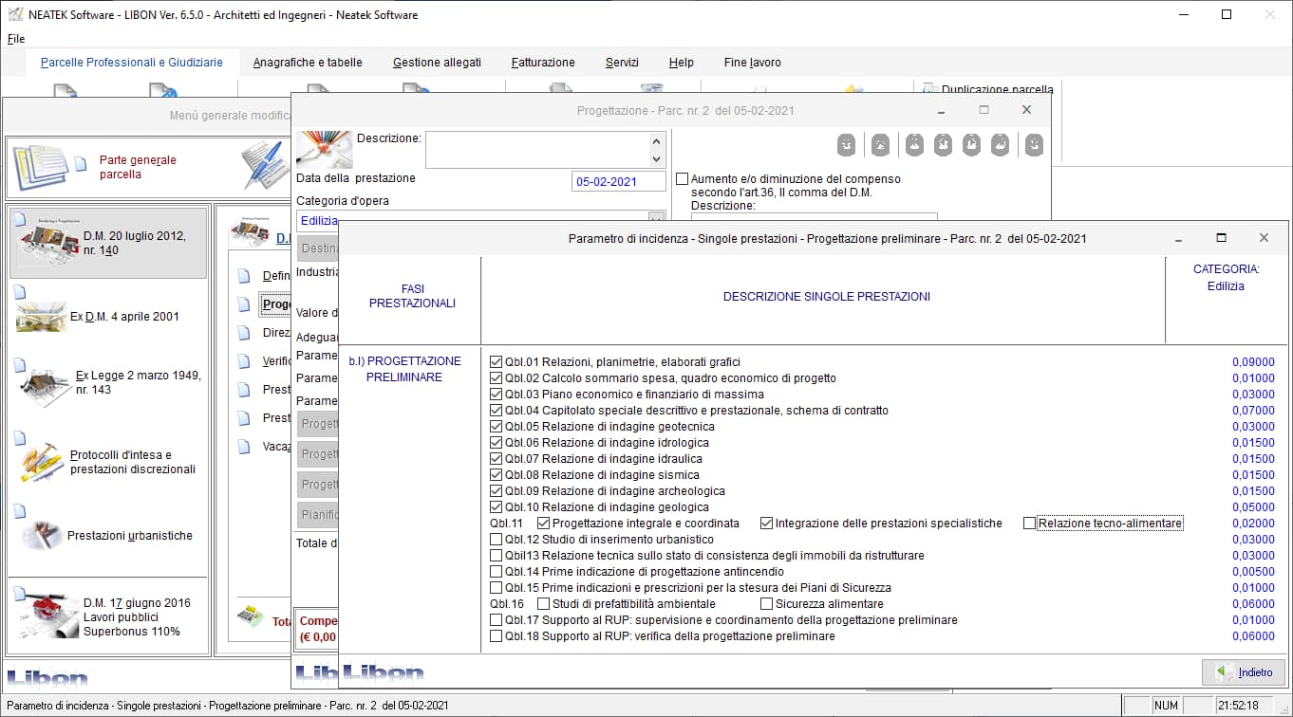
Task: Uncheck Qbl.02 Calcolo sommario spesa
Action: [x=497, y=378]
